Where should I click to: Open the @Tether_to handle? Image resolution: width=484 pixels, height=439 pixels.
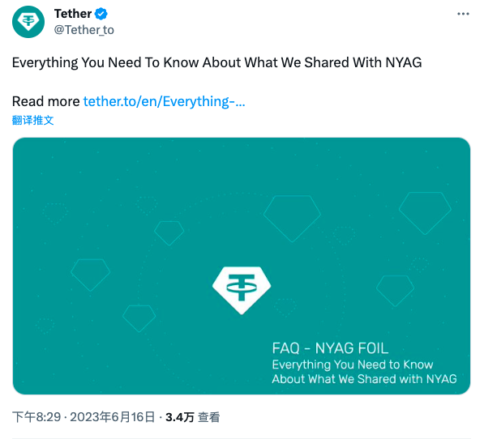(x=84, y=30)
